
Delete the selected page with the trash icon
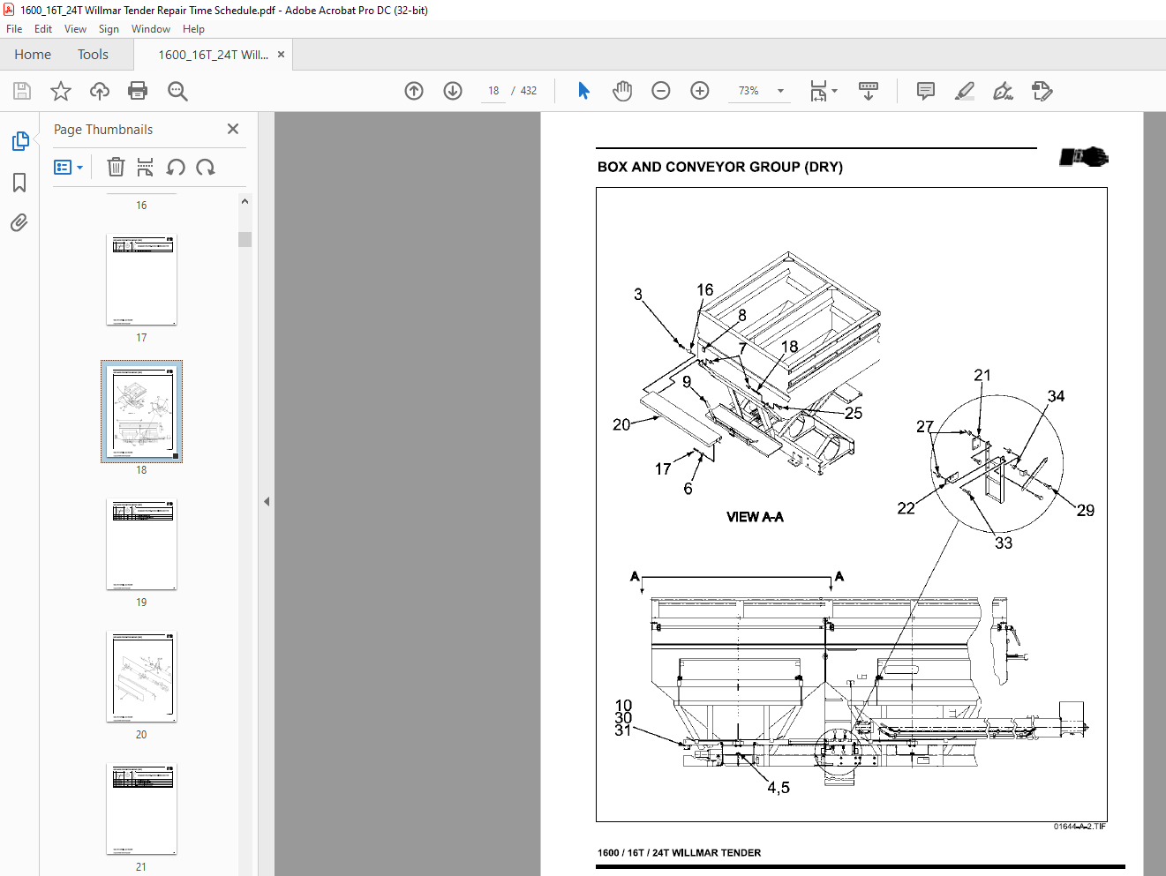click(116, 167)
